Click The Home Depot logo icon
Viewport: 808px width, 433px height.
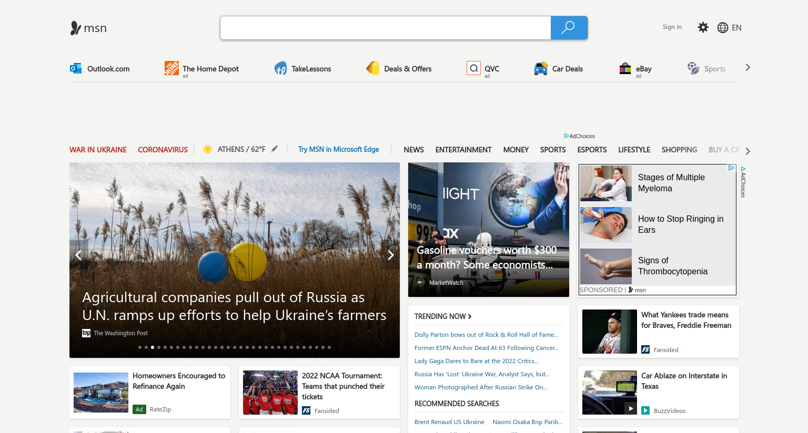tap(171, 68)
